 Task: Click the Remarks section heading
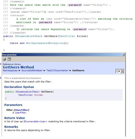pos(11,127)
